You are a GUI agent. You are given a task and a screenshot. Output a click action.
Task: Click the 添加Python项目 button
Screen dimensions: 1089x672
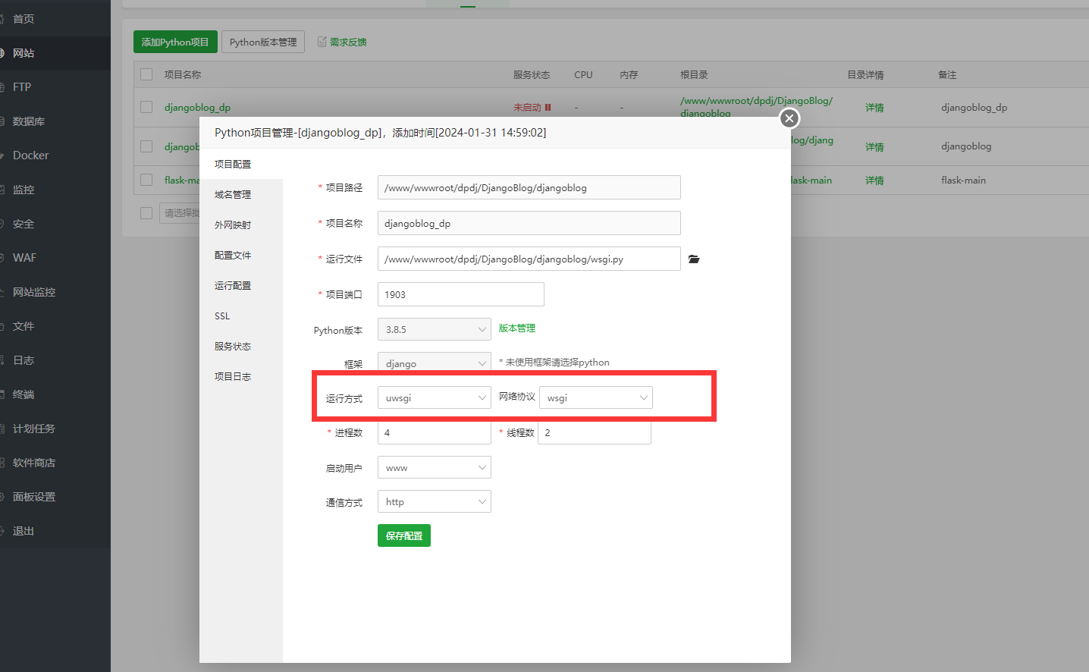(x=175, y=42)
